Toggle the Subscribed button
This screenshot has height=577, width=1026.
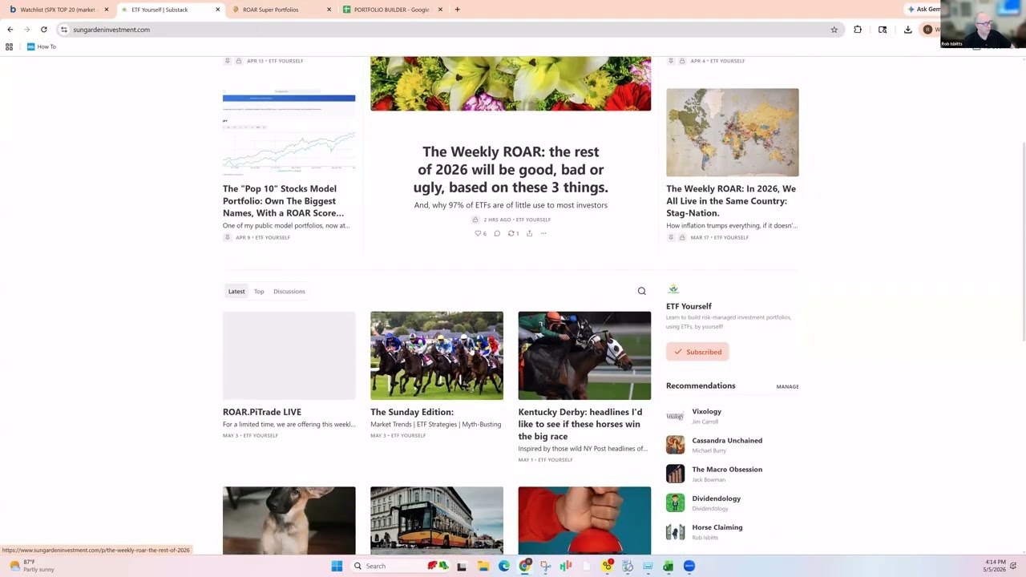coord(697,352)
